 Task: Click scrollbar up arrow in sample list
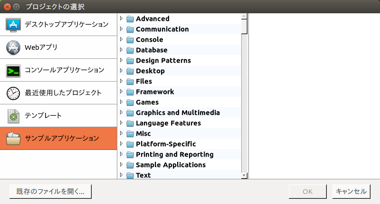[244, 16]
